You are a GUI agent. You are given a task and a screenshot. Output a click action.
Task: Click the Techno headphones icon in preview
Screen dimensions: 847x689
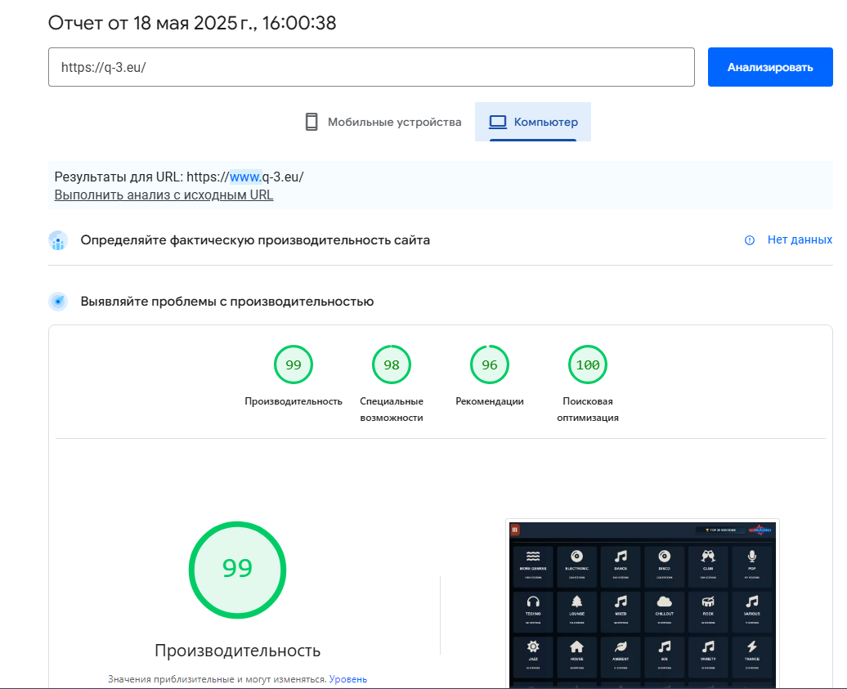click(533, 602)
